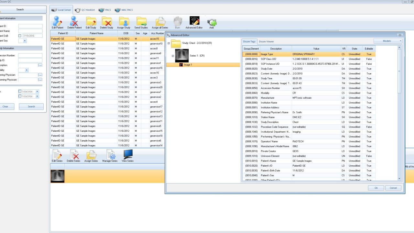Click the Ok button in Advanced Editor
The width and height of the screenshot is (414, 233).
click(x=376, y=188)
